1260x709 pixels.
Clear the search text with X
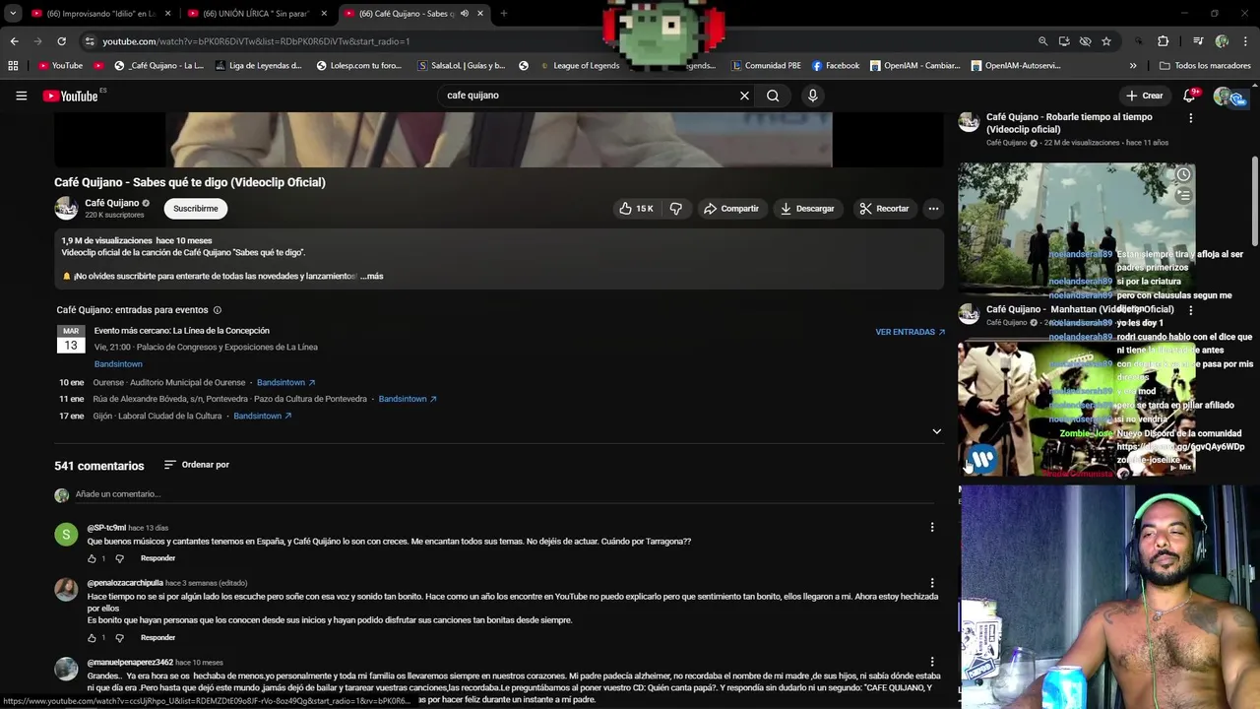coord(744,96)
